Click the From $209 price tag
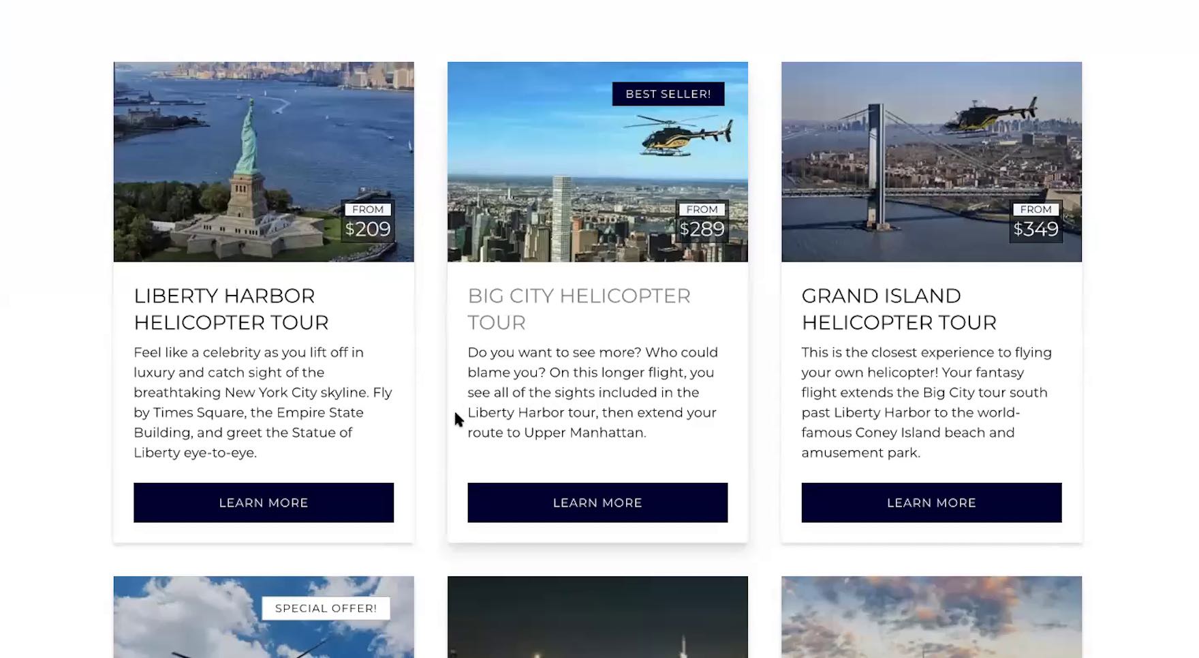The image size is (1199, 658). [x=368, y=221]
